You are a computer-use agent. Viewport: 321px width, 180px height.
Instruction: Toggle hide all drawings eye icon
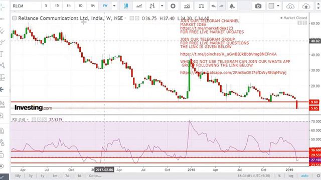pos(2,166)
